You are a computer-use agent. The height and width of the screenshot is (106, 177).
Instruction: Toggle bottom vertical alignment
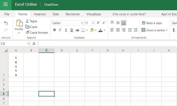tap(124, 23)
